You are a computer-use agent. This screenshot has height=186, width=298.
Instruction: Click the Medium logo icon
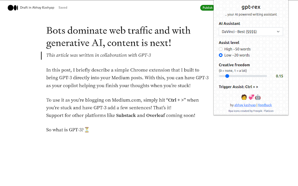(x=13, y=8)
